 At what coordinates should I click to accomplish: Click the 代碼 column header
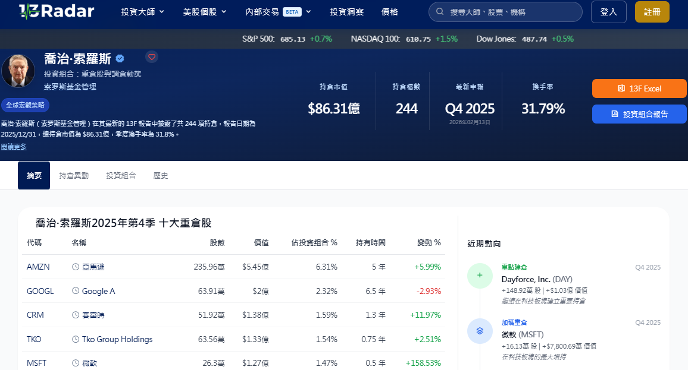pyautogui.click(x=35, y=242)
